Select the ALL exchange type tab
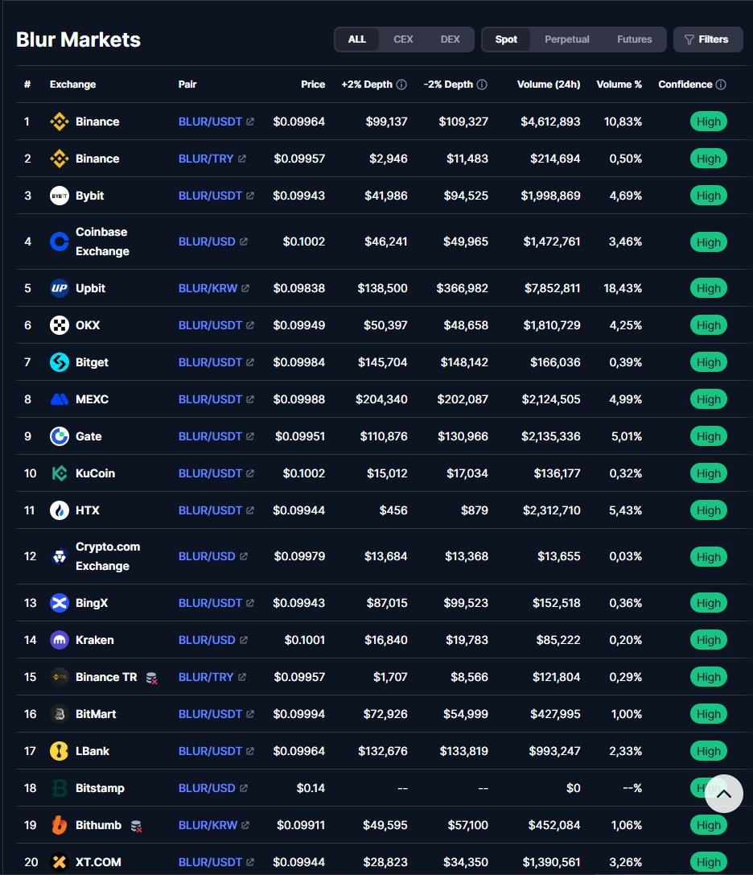 357,39
